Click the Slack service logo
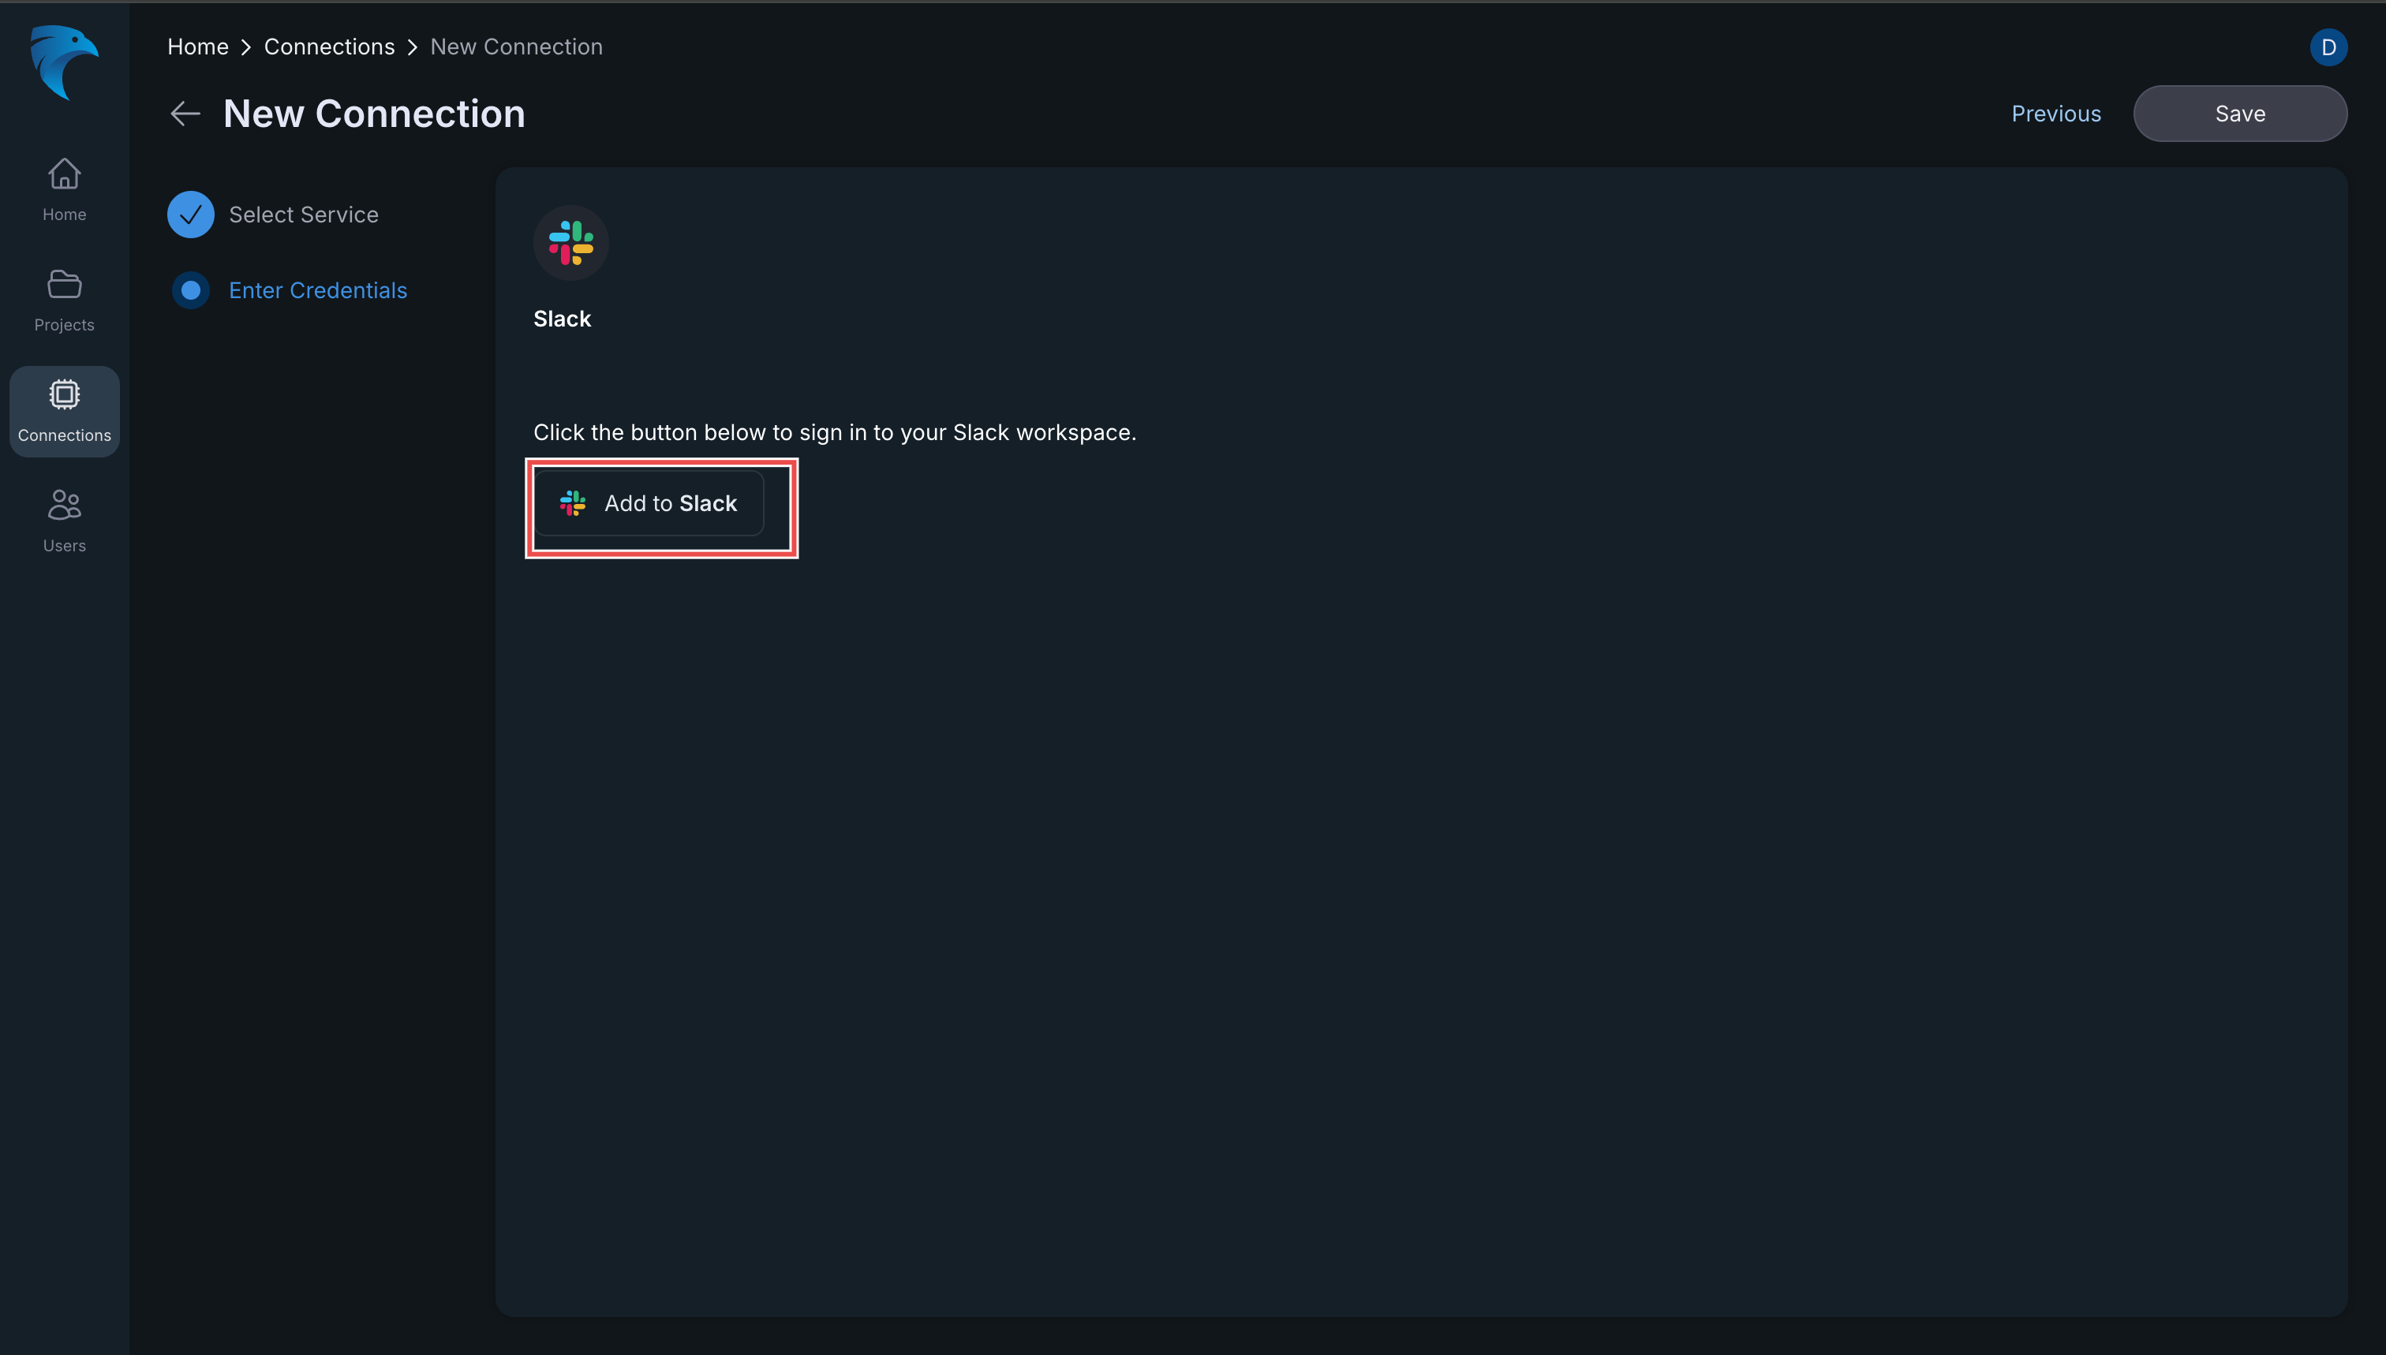The width and height of the screenshot is (2386, 1355). tap(570, 242)
